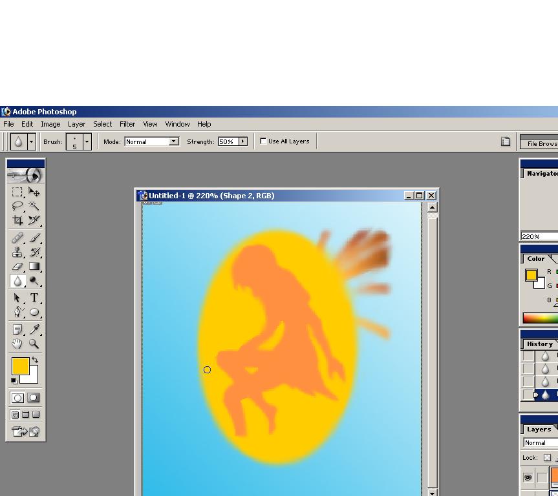Select the Type tool
The image size is (558, 496).
[34, 298]
